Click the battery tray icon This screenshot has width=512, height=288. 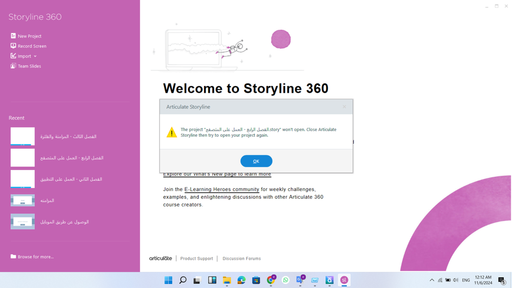tap(448, 280)
